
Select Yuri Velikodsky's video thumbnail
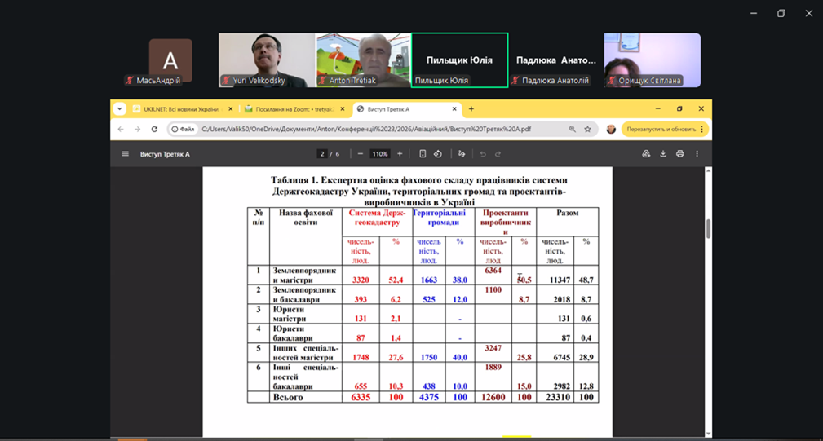(266, 60)
